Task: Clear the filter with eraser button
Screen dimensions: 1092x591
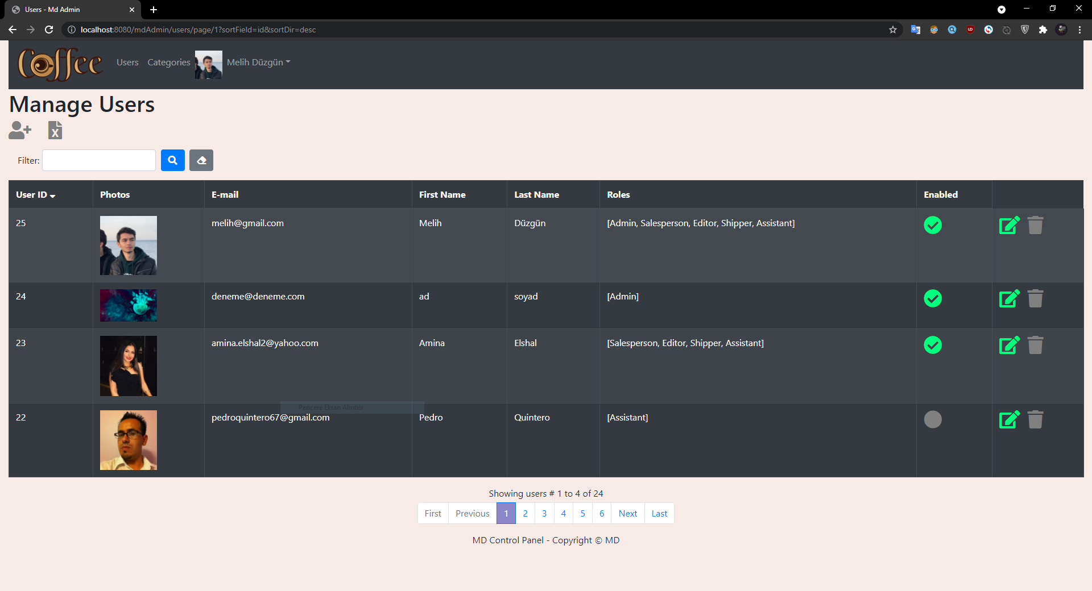Action: tap(201, 160)
